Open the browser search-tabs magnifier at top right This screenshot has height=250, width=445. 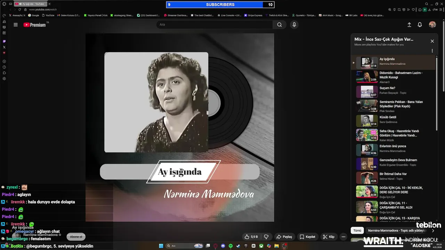[x=427, y=4]
